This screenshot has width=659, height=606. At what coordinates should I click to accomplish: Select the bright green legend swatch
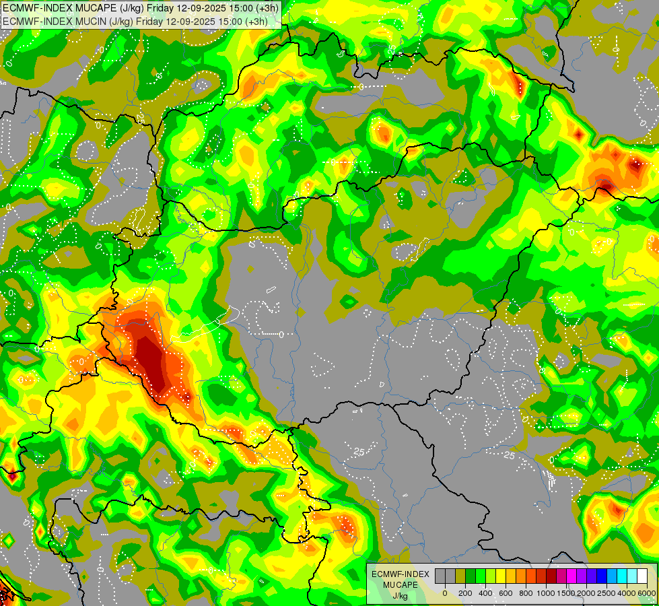tap(481, 576)
